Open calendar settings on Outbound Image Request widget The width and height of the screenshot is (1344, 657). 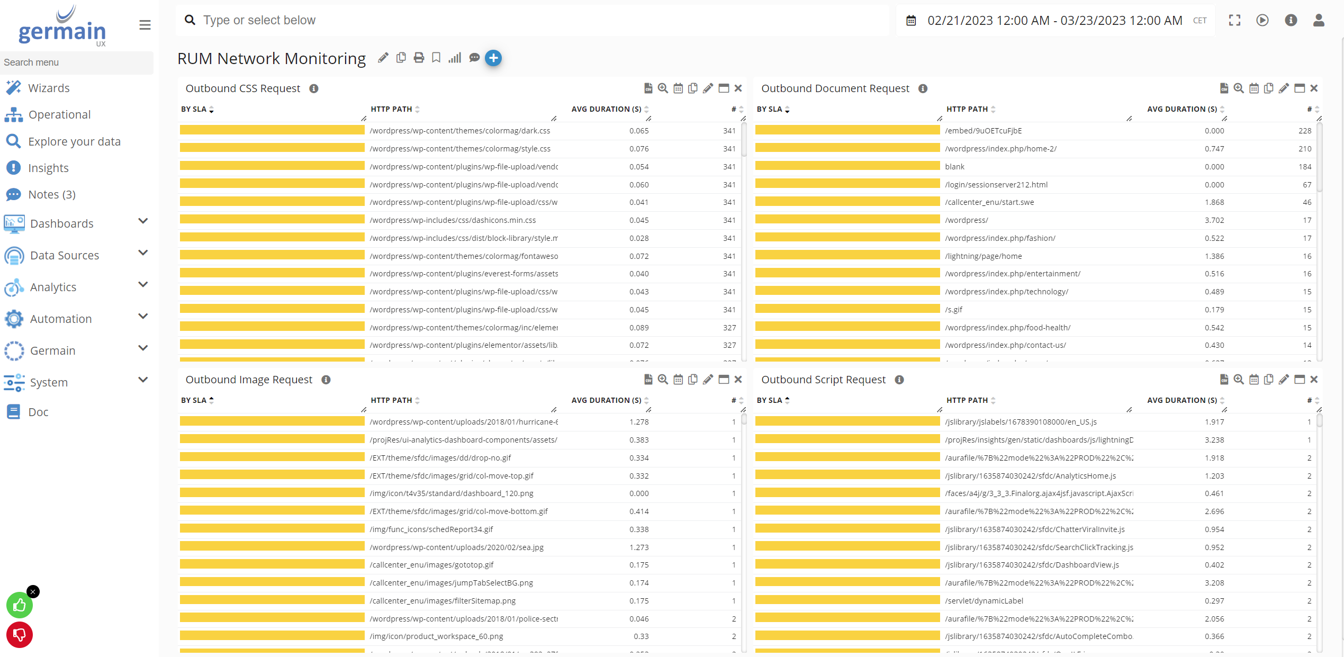[678, 380]
